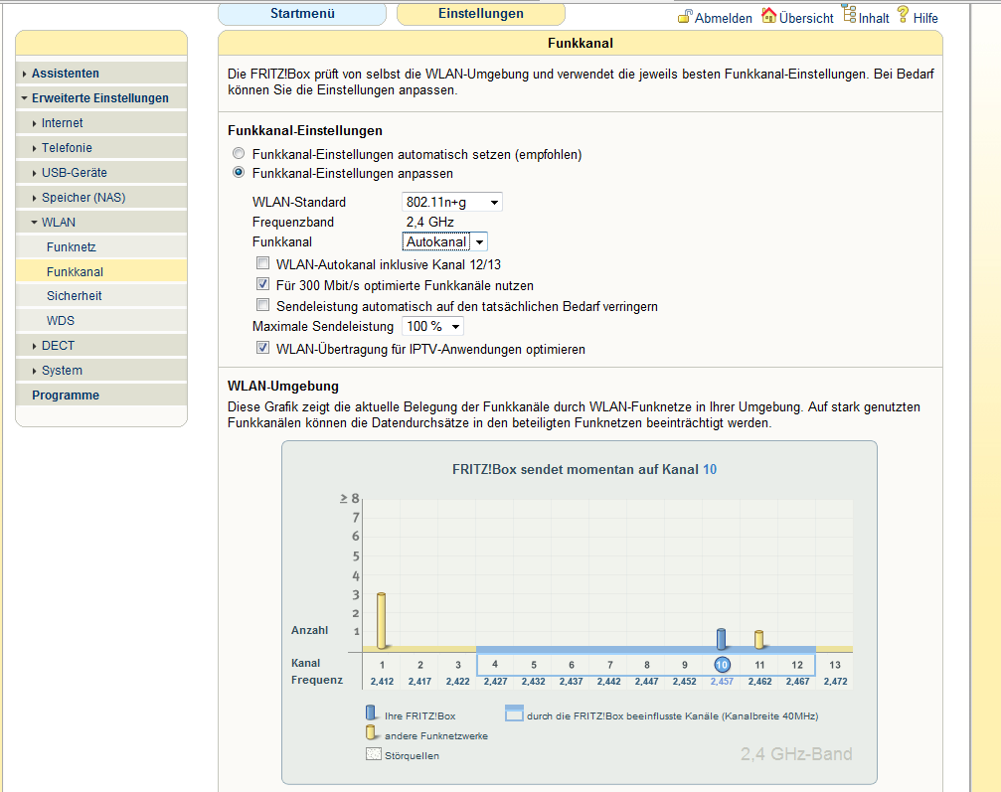The image size is (1001, 792).
Task: Select automatic Funkkanal-Einstellungen radio button
Action: pos(239,153)
